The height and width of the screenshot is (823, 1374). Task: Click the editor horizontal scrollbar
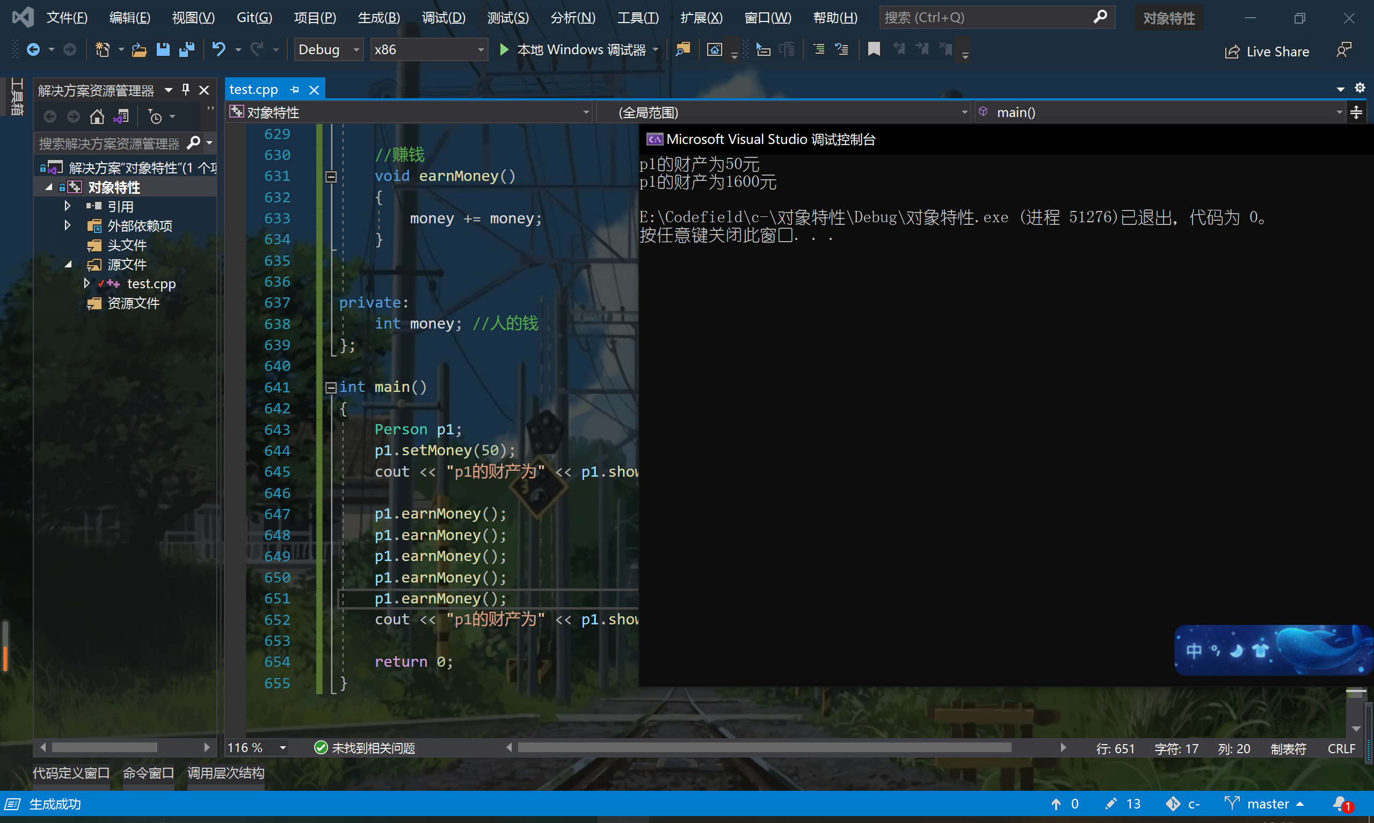click(x=764, y=748)
